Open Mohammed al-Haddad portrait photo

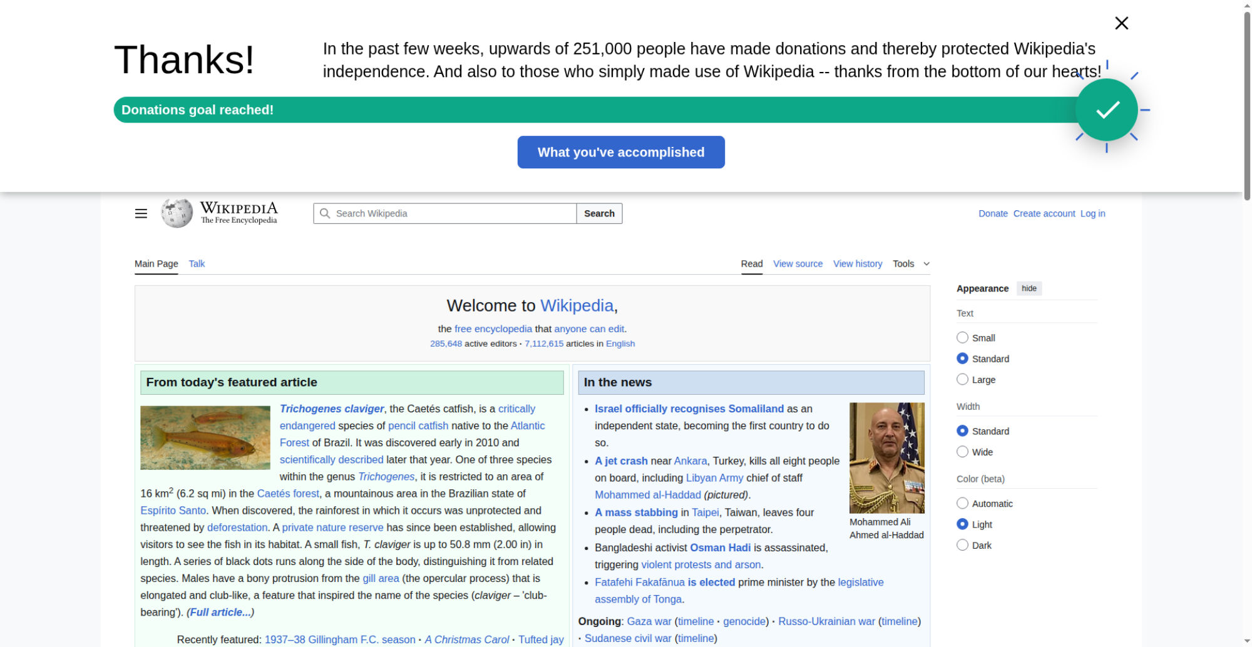tap(886, 457)
